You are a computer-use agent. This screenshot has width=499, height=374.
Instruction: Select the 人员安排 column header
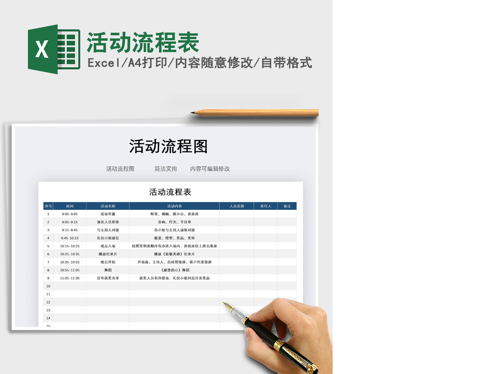pos(237,206)
